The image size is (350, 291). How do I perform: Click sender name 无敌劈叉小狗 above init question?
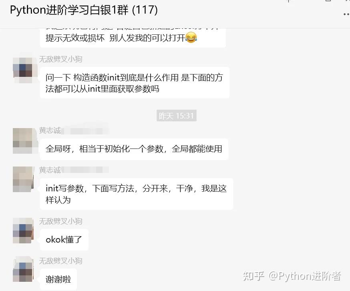pyautogui.click(x=60, y=59)
